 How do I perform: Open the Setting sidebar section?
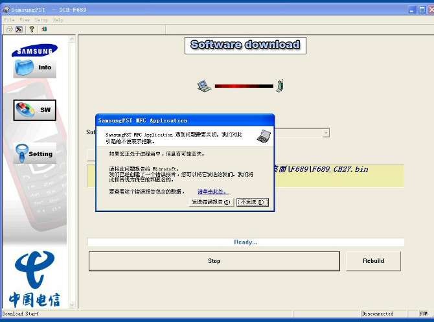(x=34, y=154)
